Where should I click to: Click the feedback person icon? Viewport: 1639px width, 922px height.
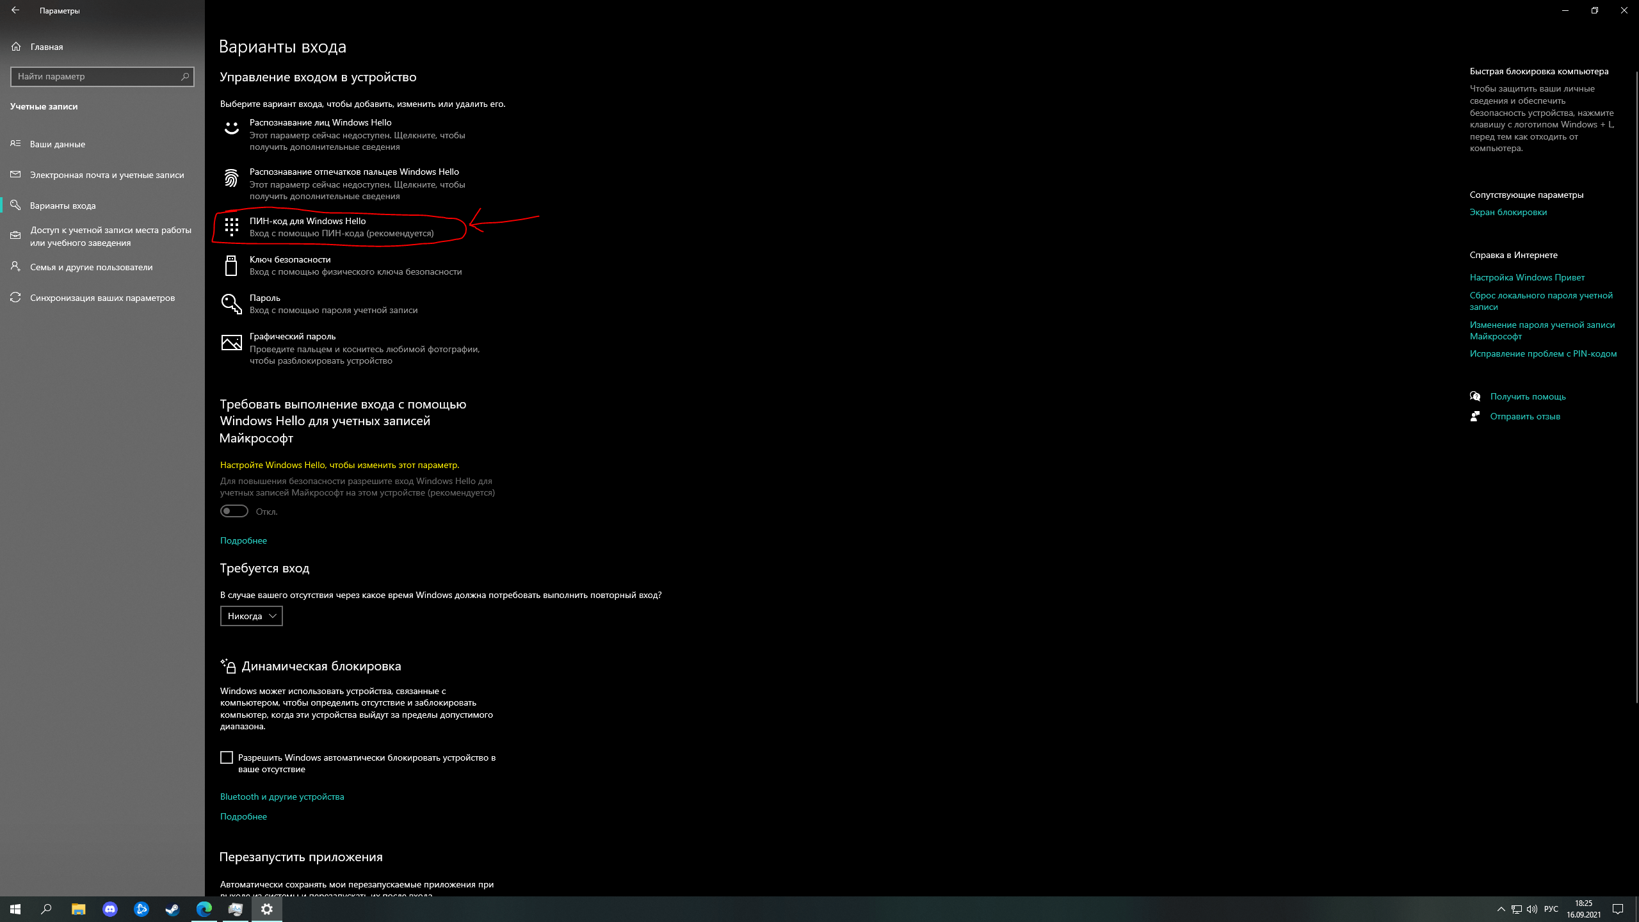point(1475,416)
